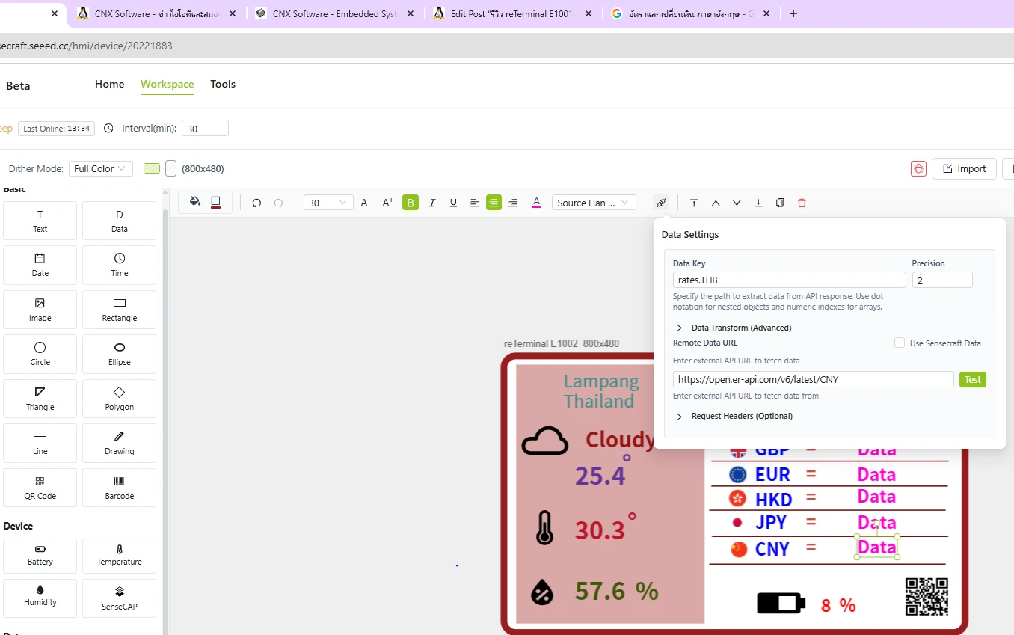1014x635 pixels.
Task: Bring element to top layer icon
Action: click(694, 203)
